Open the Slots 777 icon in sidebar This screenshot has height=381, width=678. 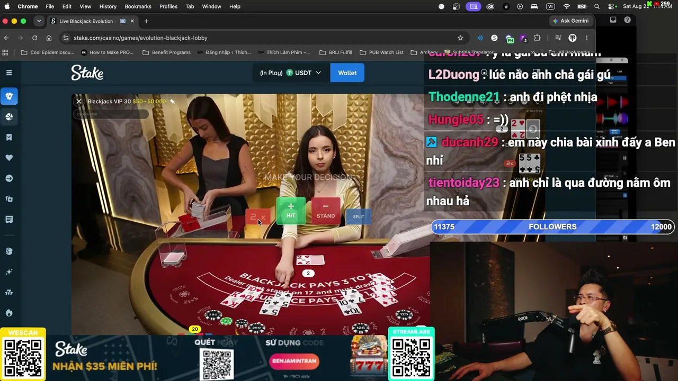point(9,292)
